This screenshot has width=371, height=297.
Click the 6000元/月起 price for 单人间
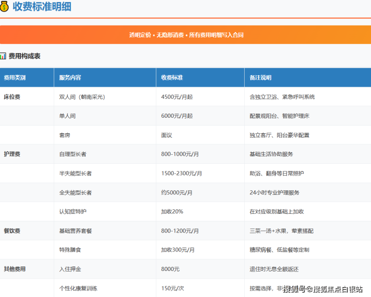tap(176, 116)
